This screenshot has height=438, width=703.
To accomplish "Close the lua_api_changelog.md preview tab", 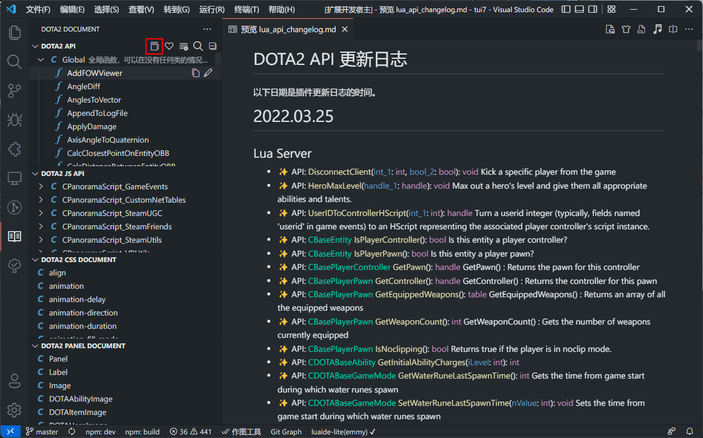I will click(345, 29).
